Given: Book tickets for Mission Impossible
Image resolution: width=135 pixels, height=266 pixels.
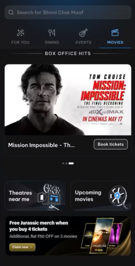Looking at the screenshot, I should (x=111, y=144).
